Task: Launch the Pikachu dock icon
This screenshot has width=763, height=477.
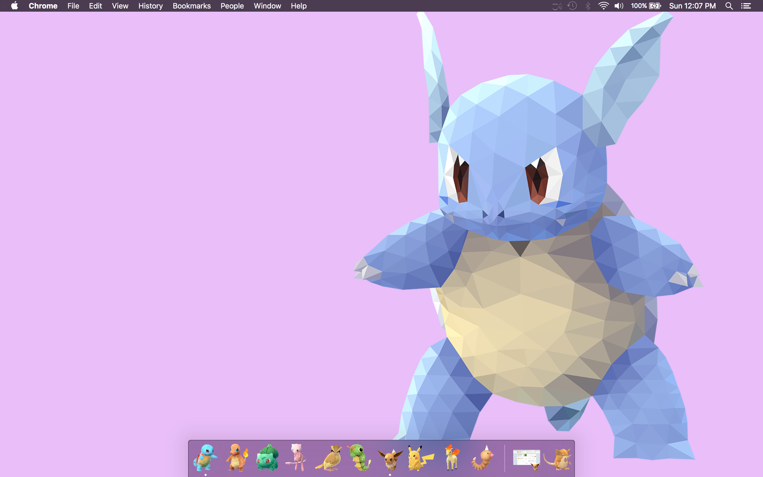Action: [x=420, y=458]
